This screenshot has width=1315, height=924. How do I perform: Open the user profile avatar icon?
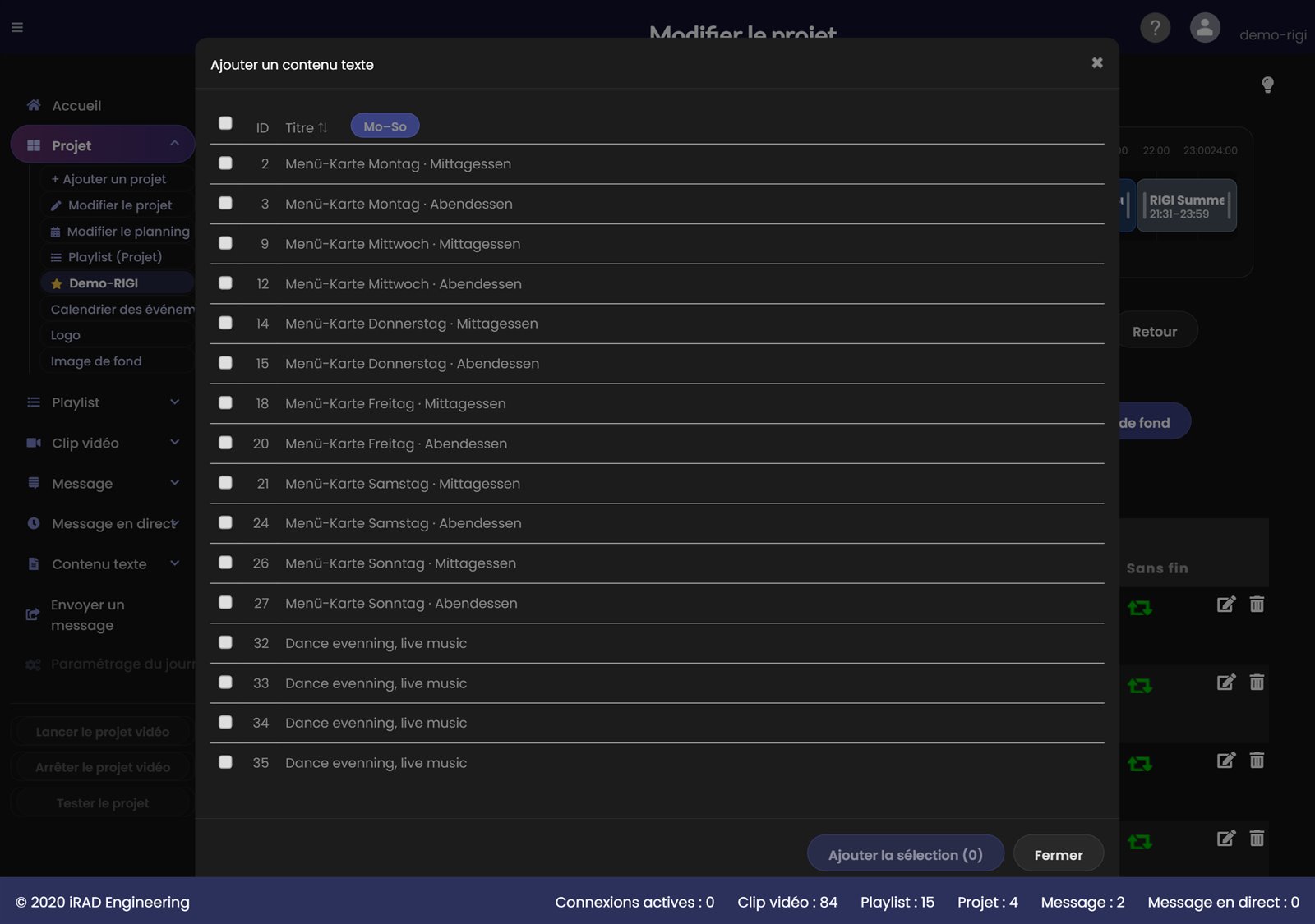(x=1205, y=28)
